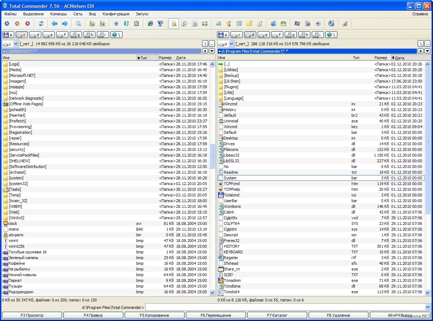Click the blue gear toolbar icon

(x=7, y=24)
